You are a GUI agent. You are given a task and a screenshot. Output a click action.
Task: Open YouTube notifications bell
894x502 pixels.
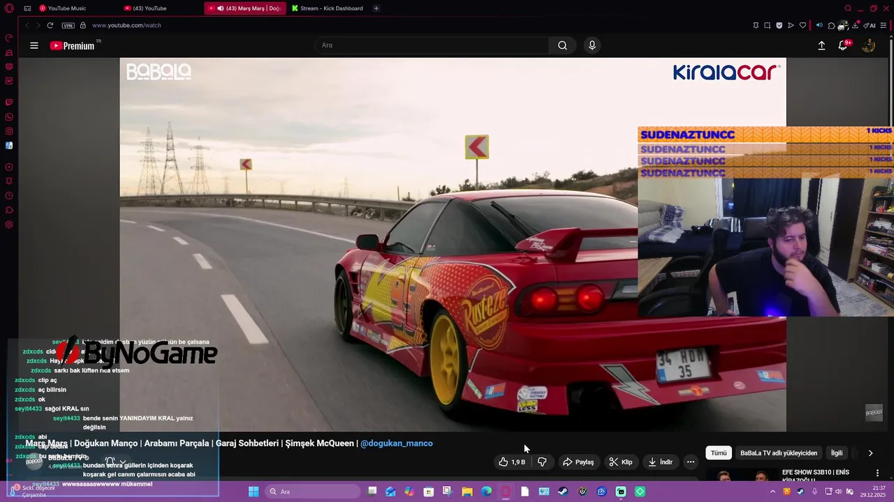(x=843, y=45)
